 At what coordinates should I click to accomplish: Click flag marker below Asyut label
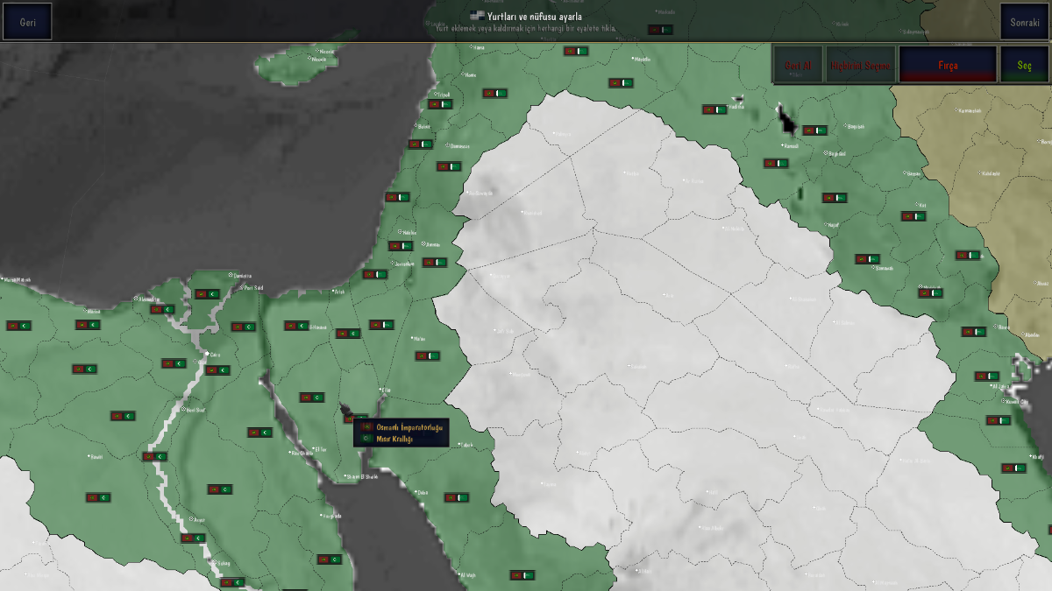[x=193, y=538]
